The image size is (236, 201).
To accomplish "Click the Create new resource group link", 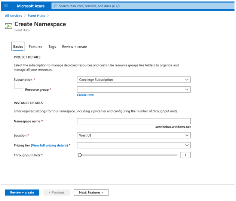I will [85, 95].
